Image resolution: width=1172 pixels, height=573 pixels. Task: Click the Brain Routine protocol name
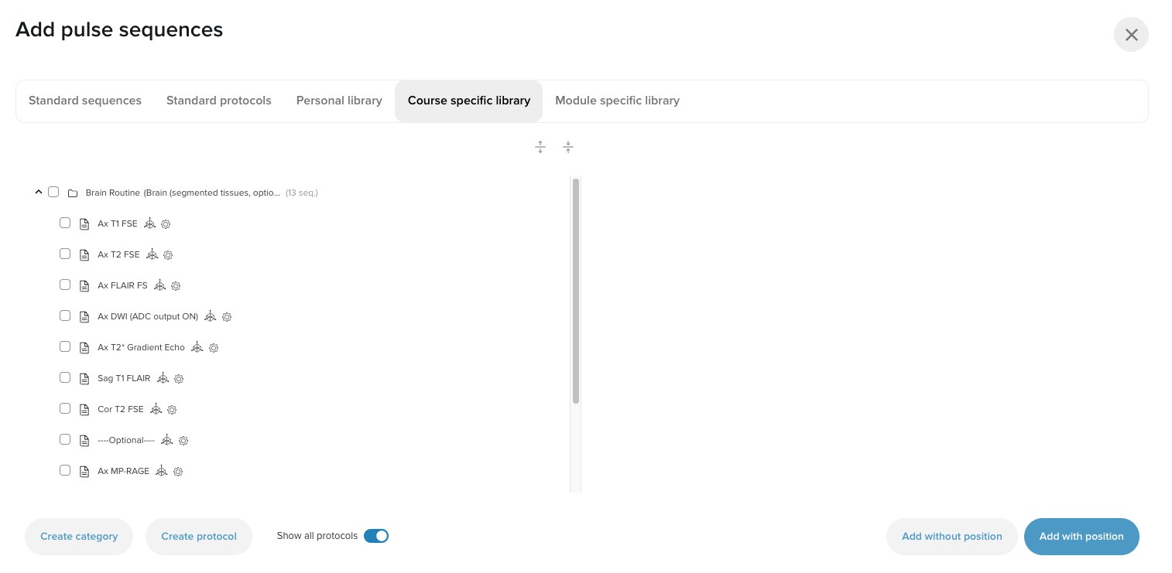[x=183, y=193]
